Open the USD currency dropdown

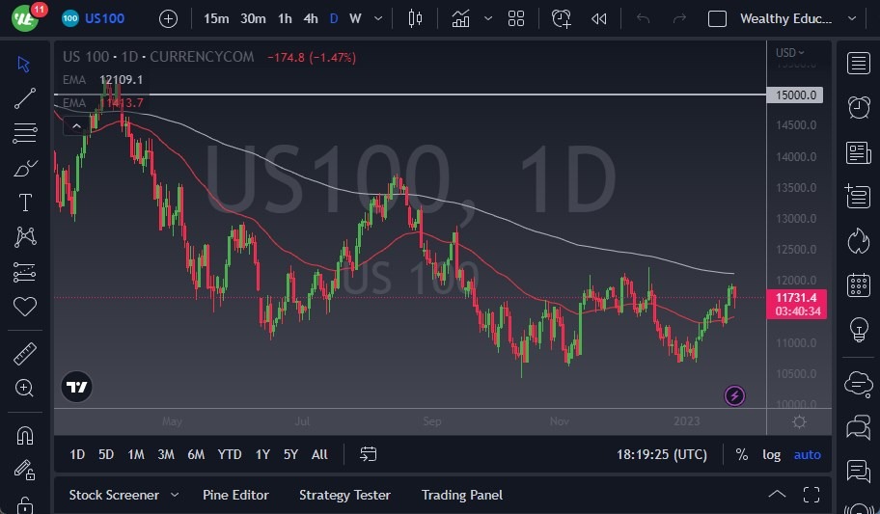coord(790,52)
